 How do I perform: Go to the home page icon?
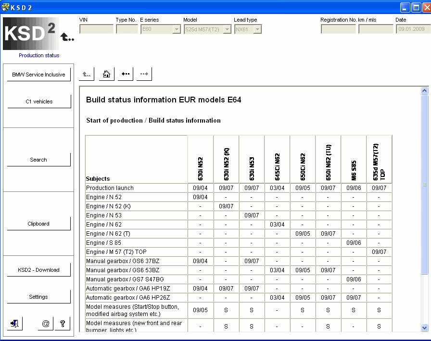click(106, 74)
